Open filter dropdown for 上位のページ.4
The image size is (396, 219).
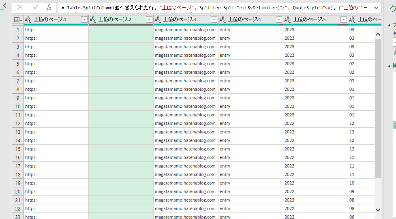coord(279,19)
